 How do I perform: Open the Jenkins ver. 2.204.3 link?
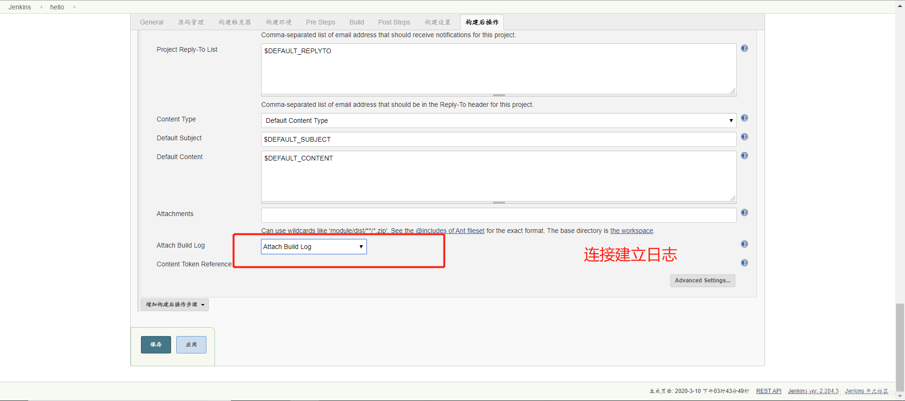tap(813, 391)
